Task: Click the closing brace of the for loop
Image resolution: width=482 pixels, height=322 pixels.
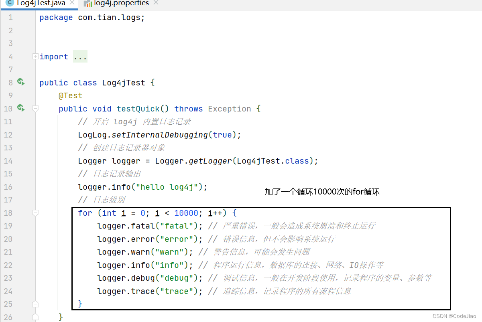Action: point(80,304)
